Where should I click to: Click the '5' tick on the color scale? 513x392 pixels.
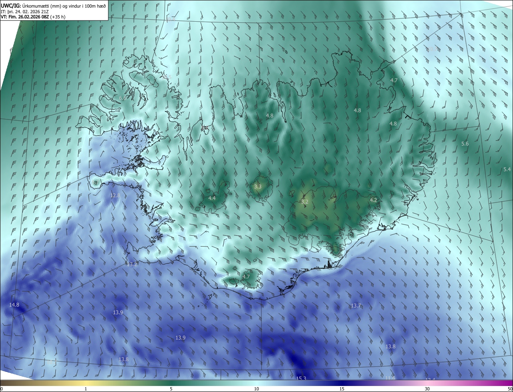tap(171, 389)
